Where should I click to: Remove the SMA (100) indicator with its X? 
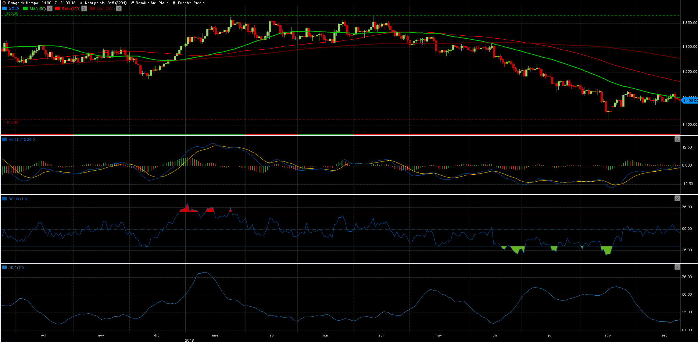click(84, 8)
